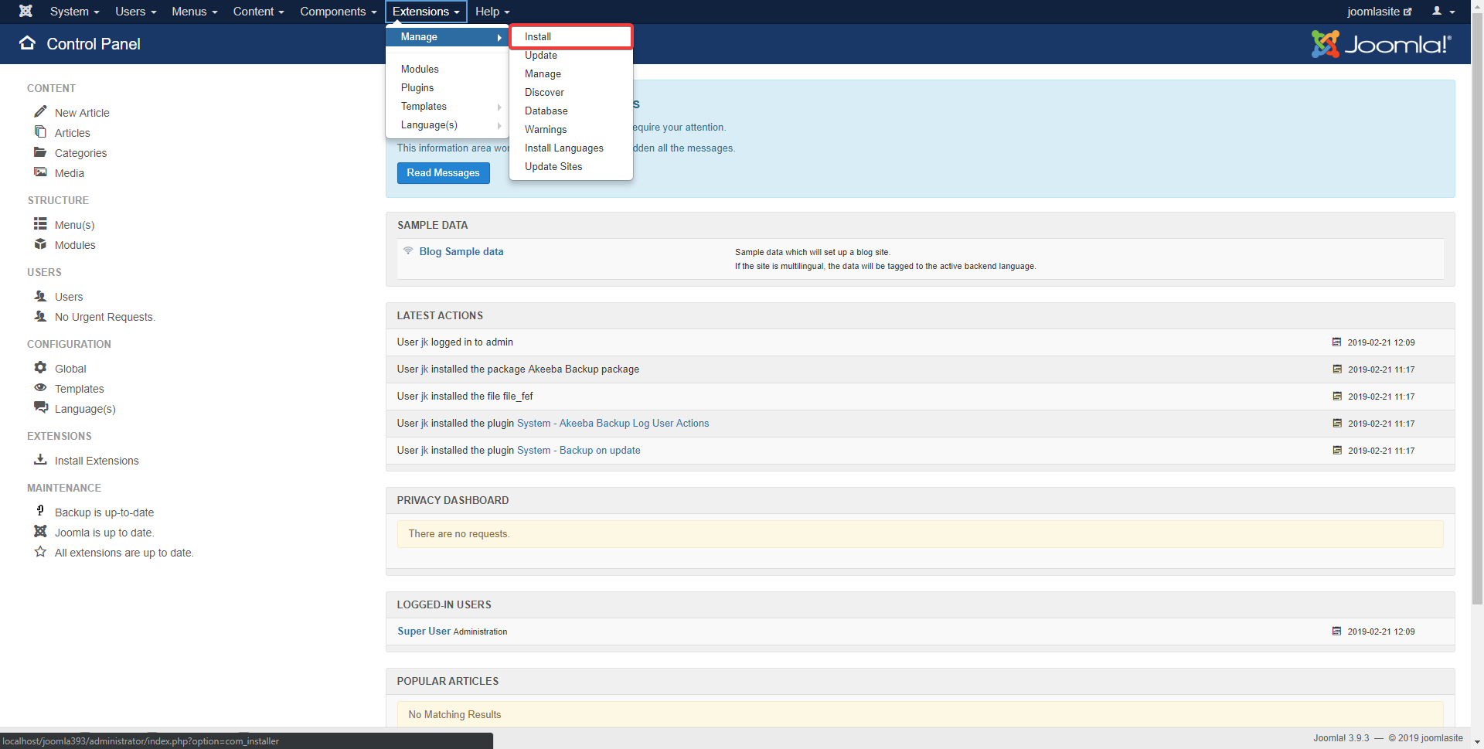Expand the System menu dropdown
This screenshot has height=749, width=1484.
tap(74, 12)
